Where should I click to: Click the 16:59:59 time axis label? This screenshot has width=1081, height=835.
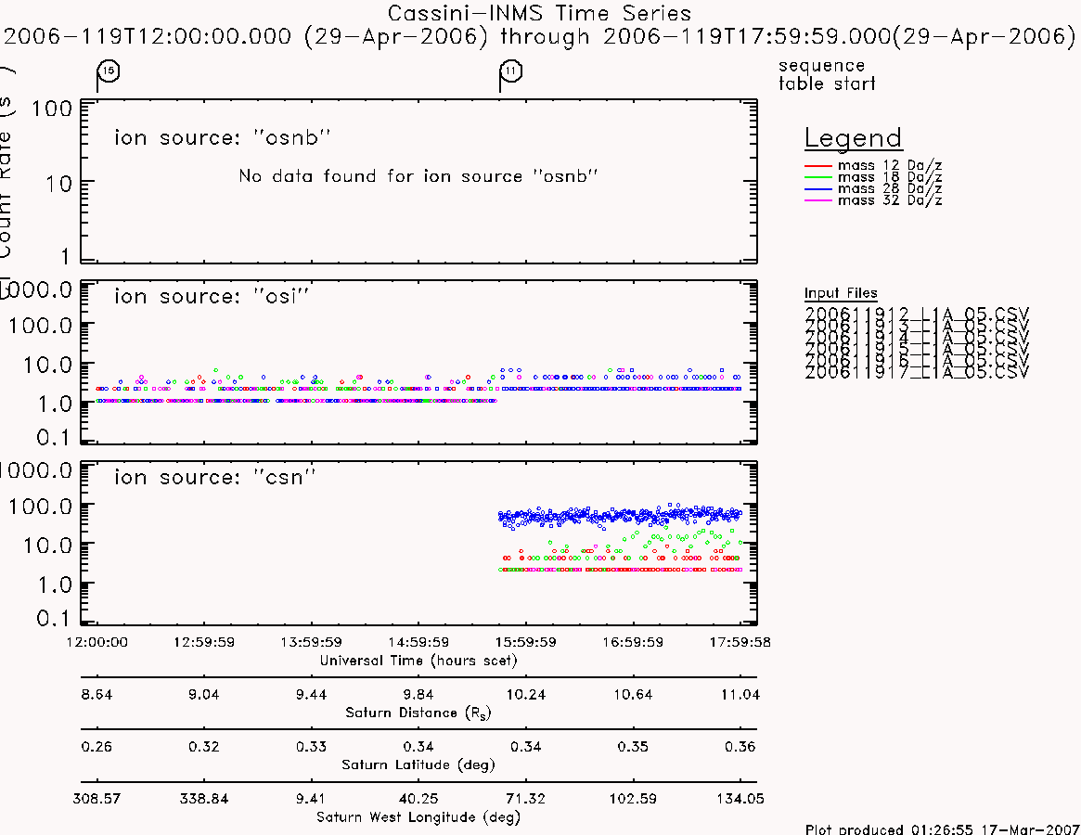tap(633, 642)
